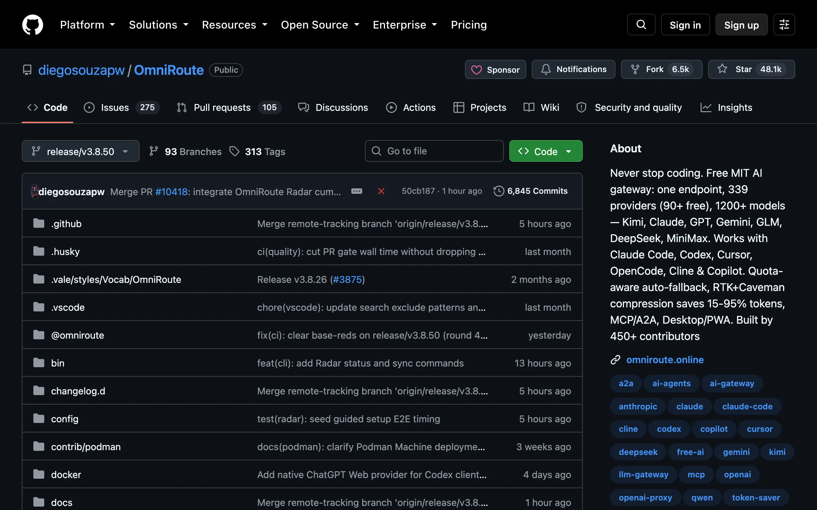Image resolution: width=817 pixels, height=510 pixels.
Task: Click the failed checks red X icon
Action: click(381, 191)
